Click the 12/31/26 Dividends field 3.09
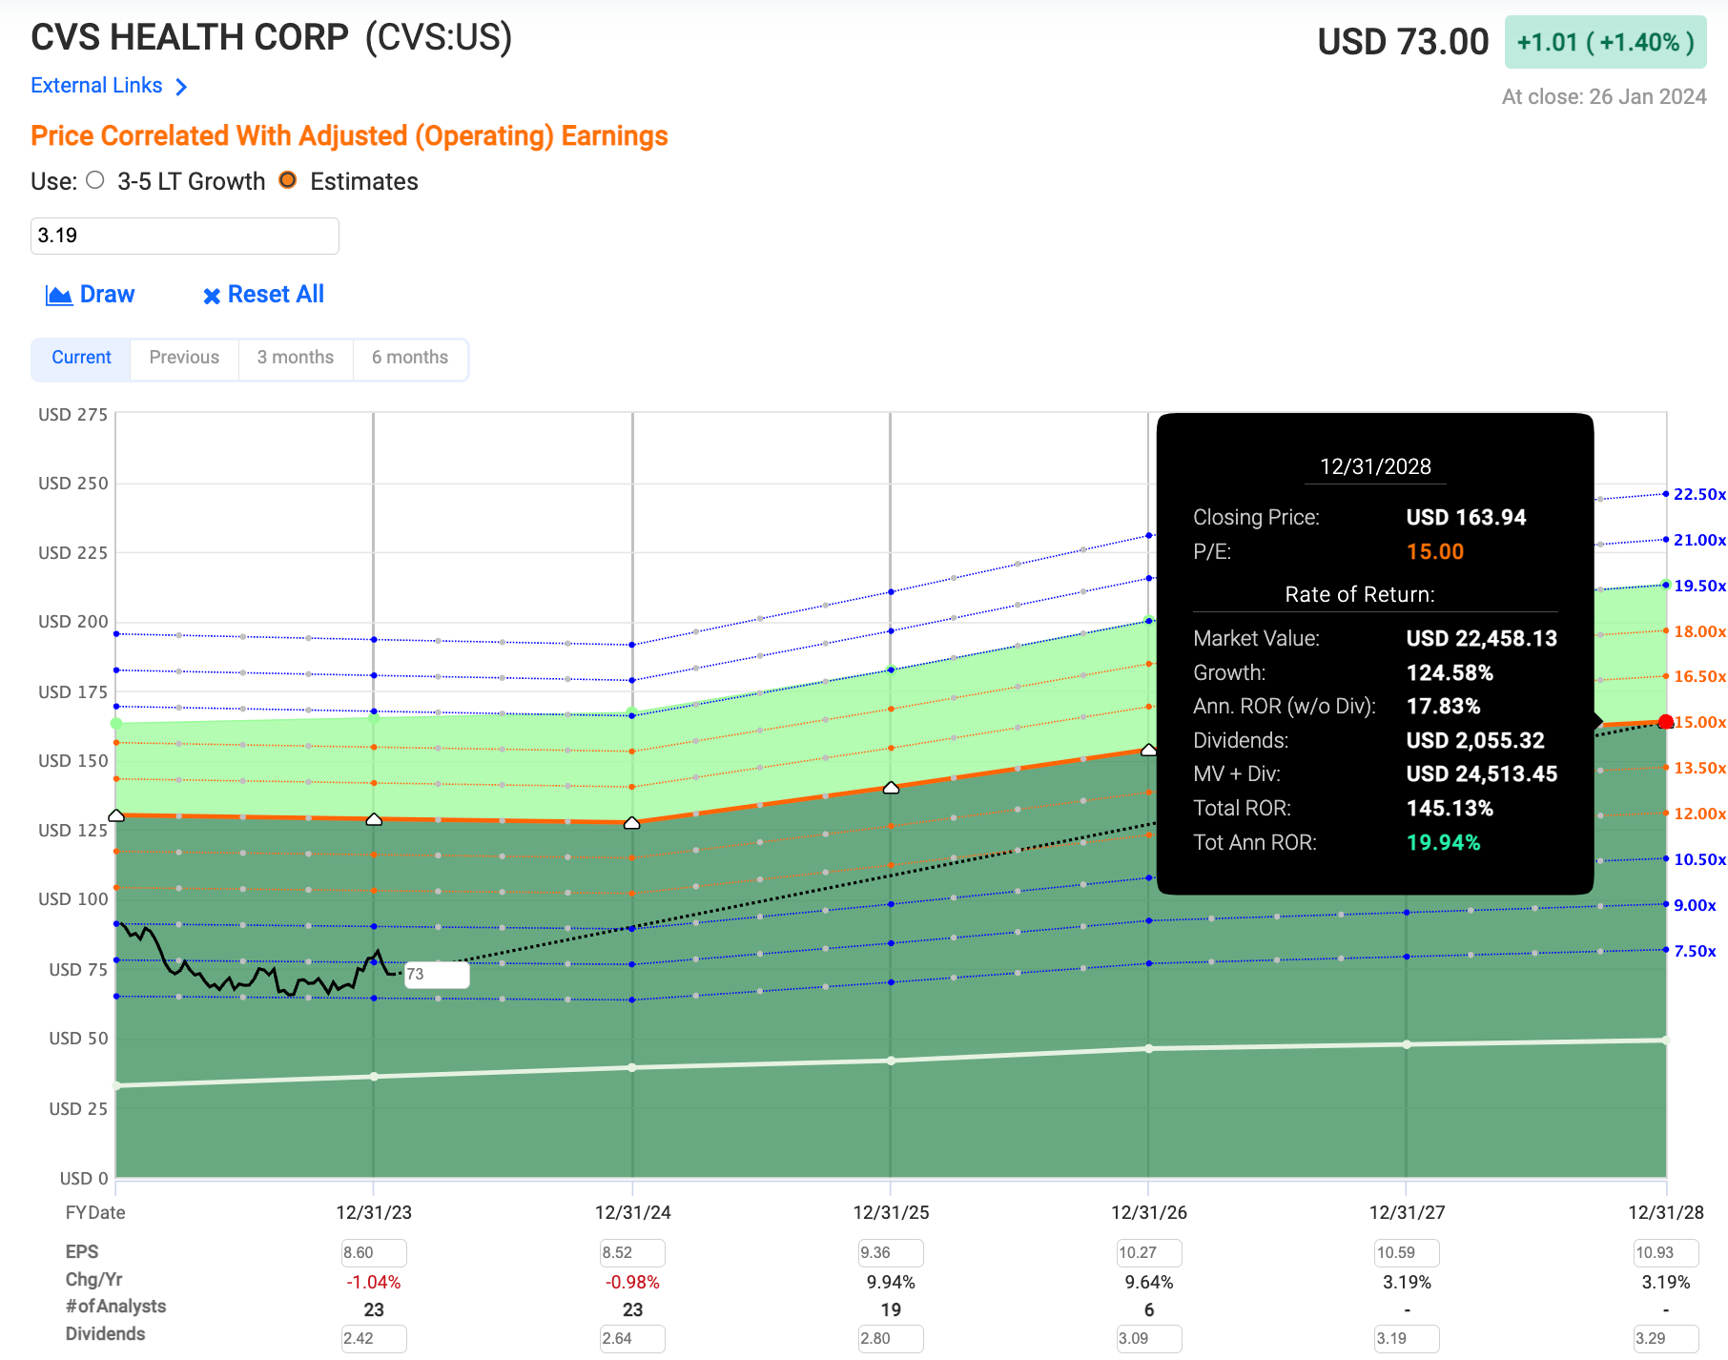The width and height of the screenshot is (1728, 1360). (1149, 1338)
